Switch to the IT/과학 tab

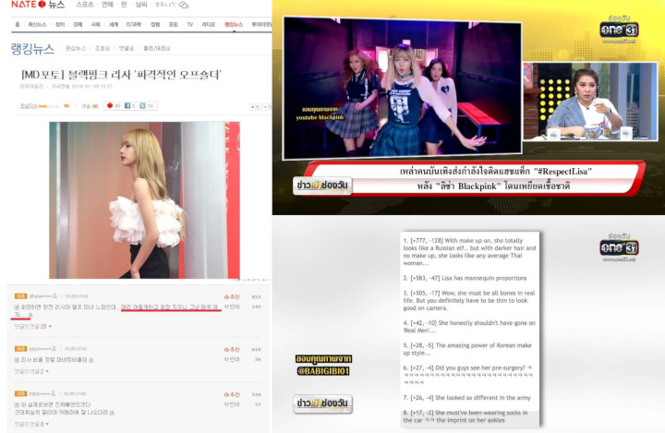click(134, 25)
